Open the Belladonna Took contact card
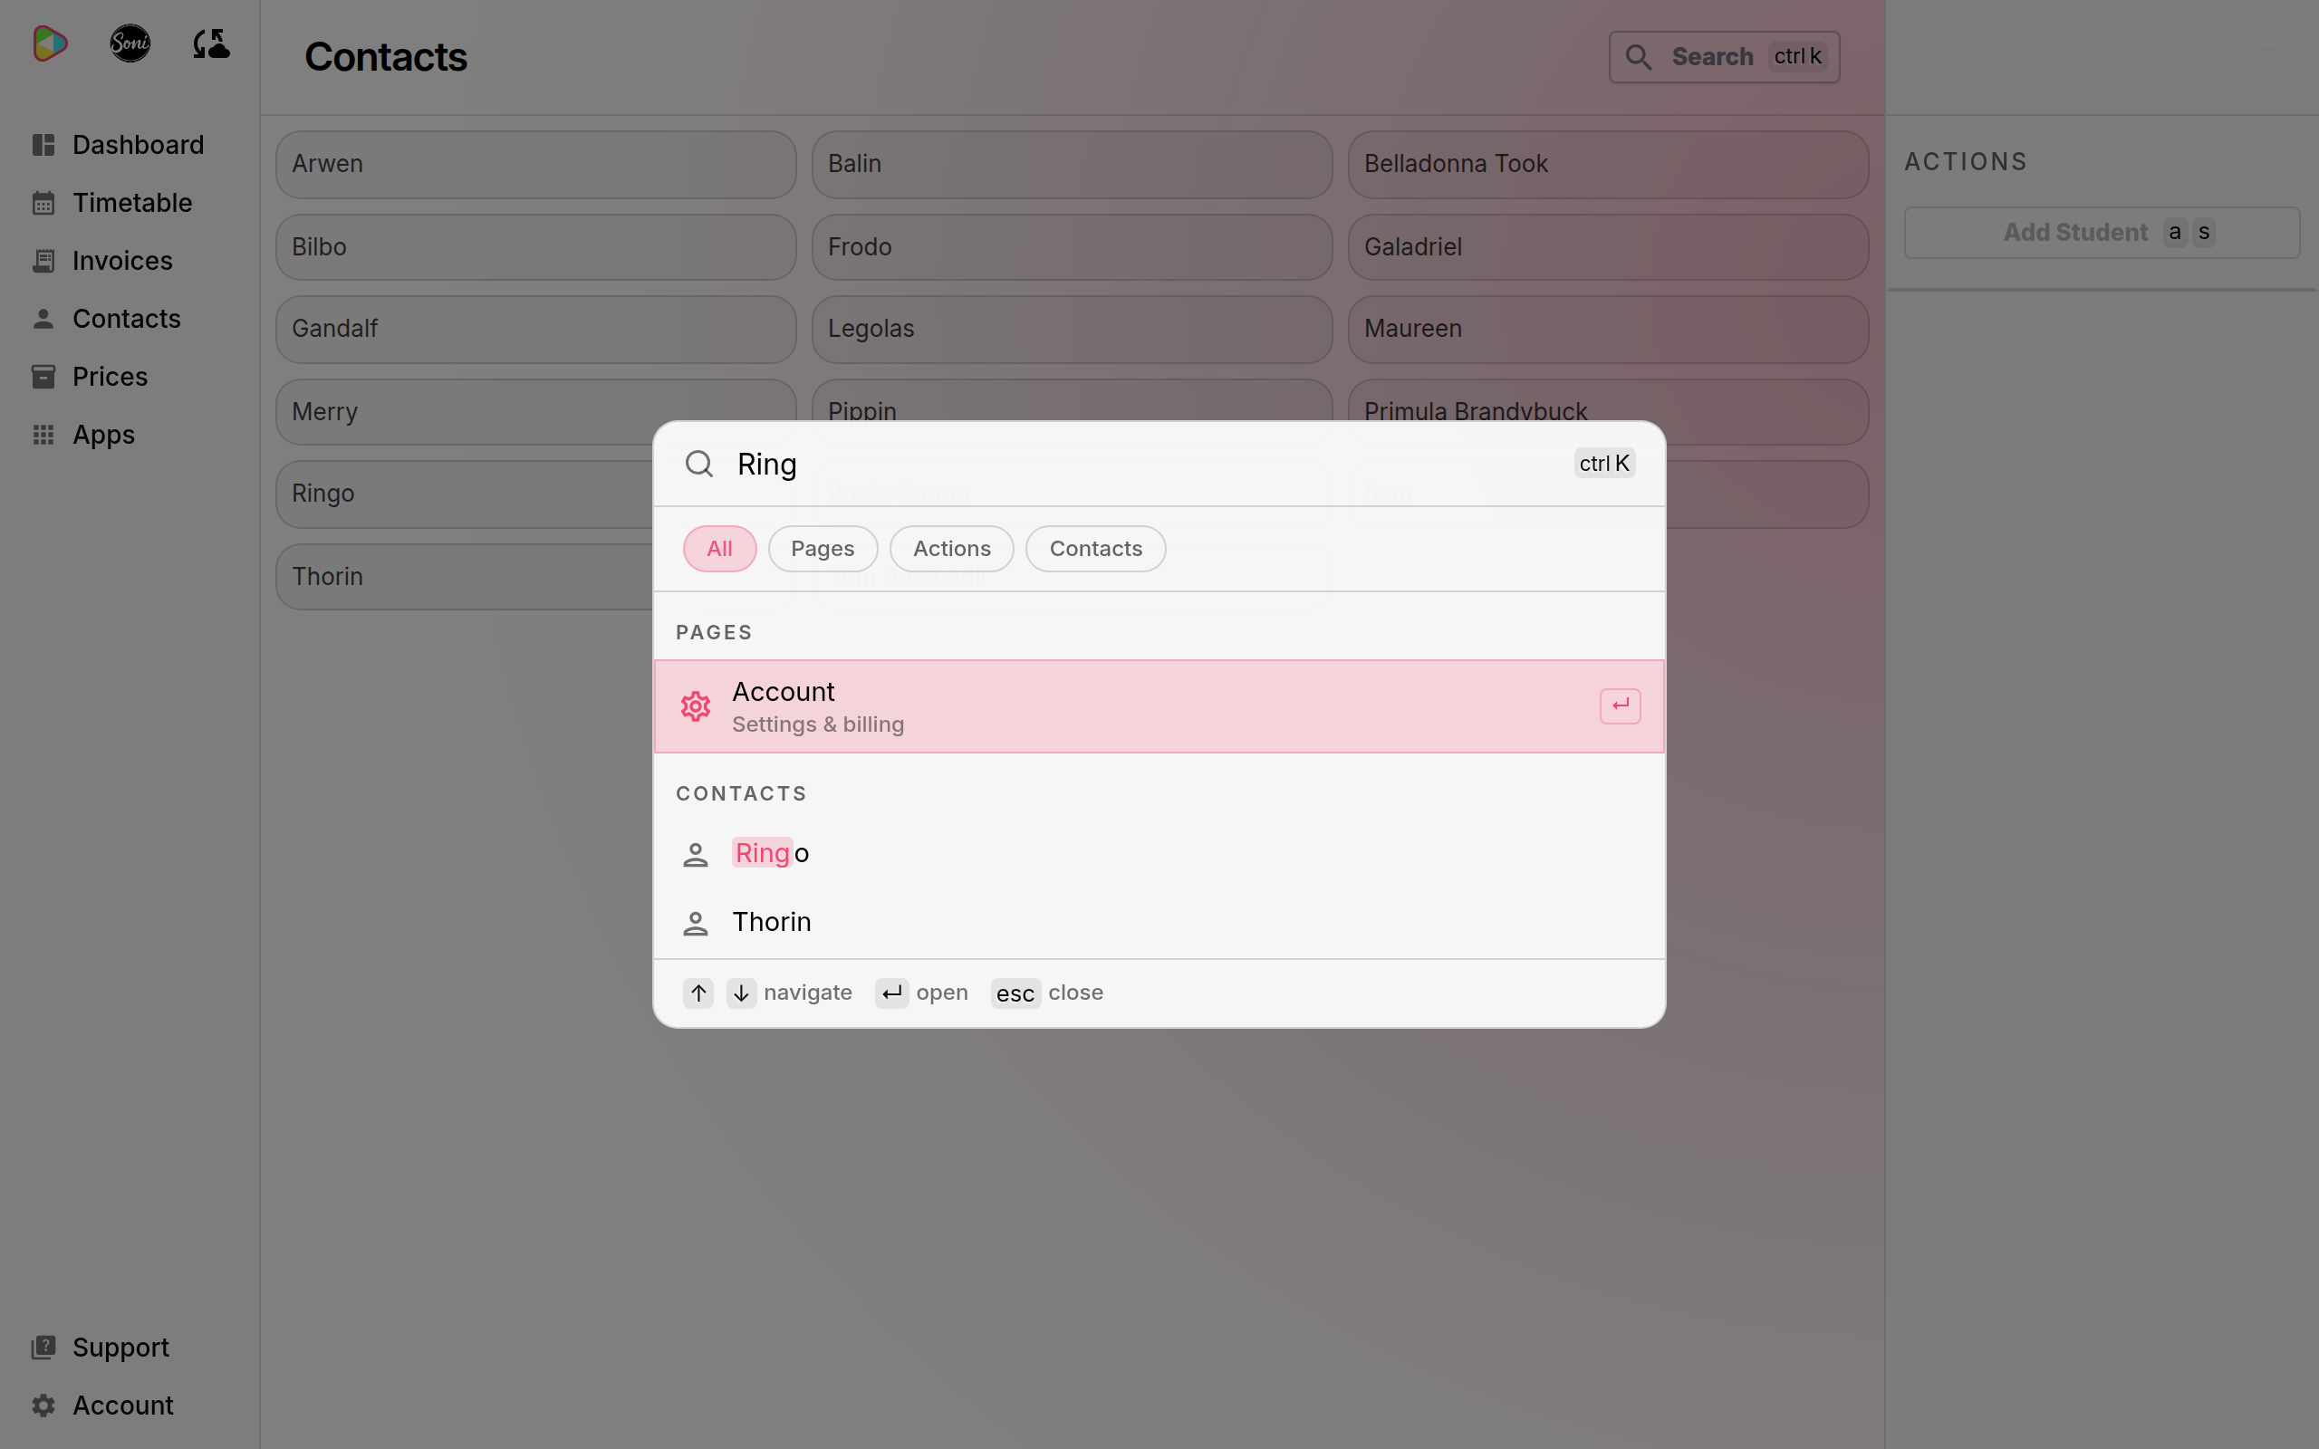Screen dimensions: 2319x1449 click(1608, 165)
